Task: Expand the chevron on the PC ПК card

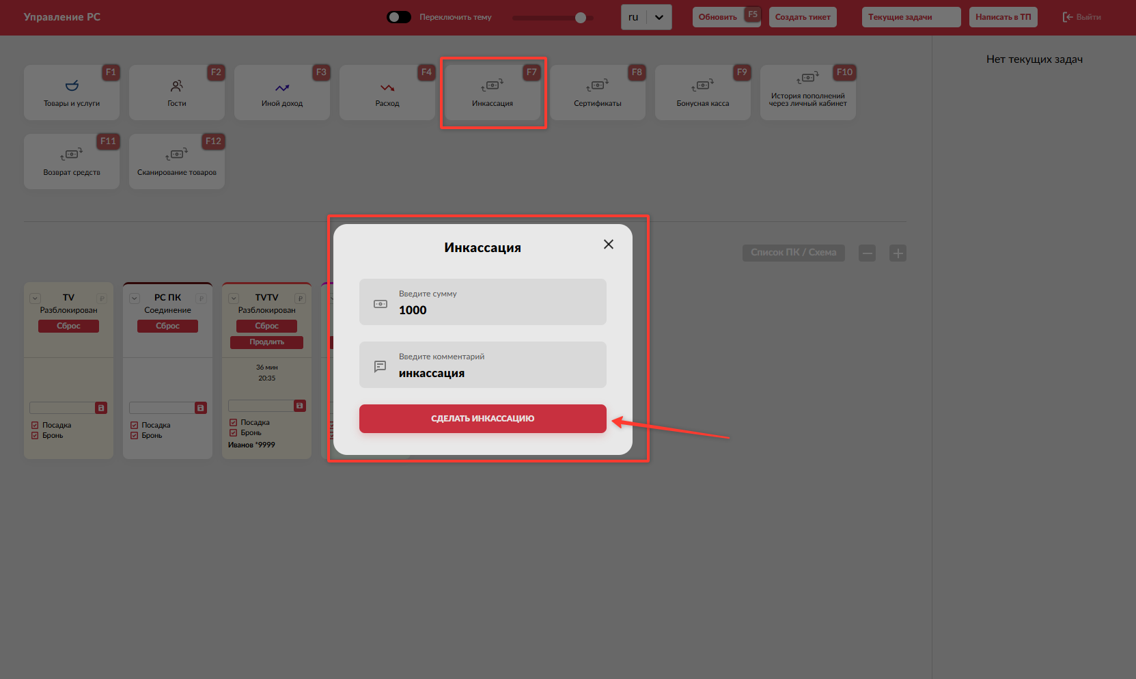Action: 135,298
